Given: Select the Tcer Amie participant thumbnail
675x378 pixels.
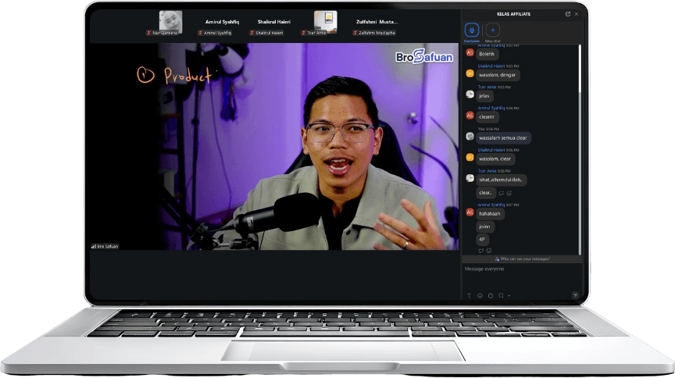Looking at the screenshot, I should click(326, 23).
